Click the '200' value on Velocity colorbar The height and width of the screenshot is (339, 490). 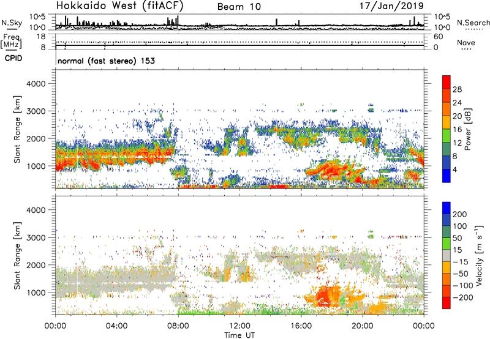[x=460, y=214]
